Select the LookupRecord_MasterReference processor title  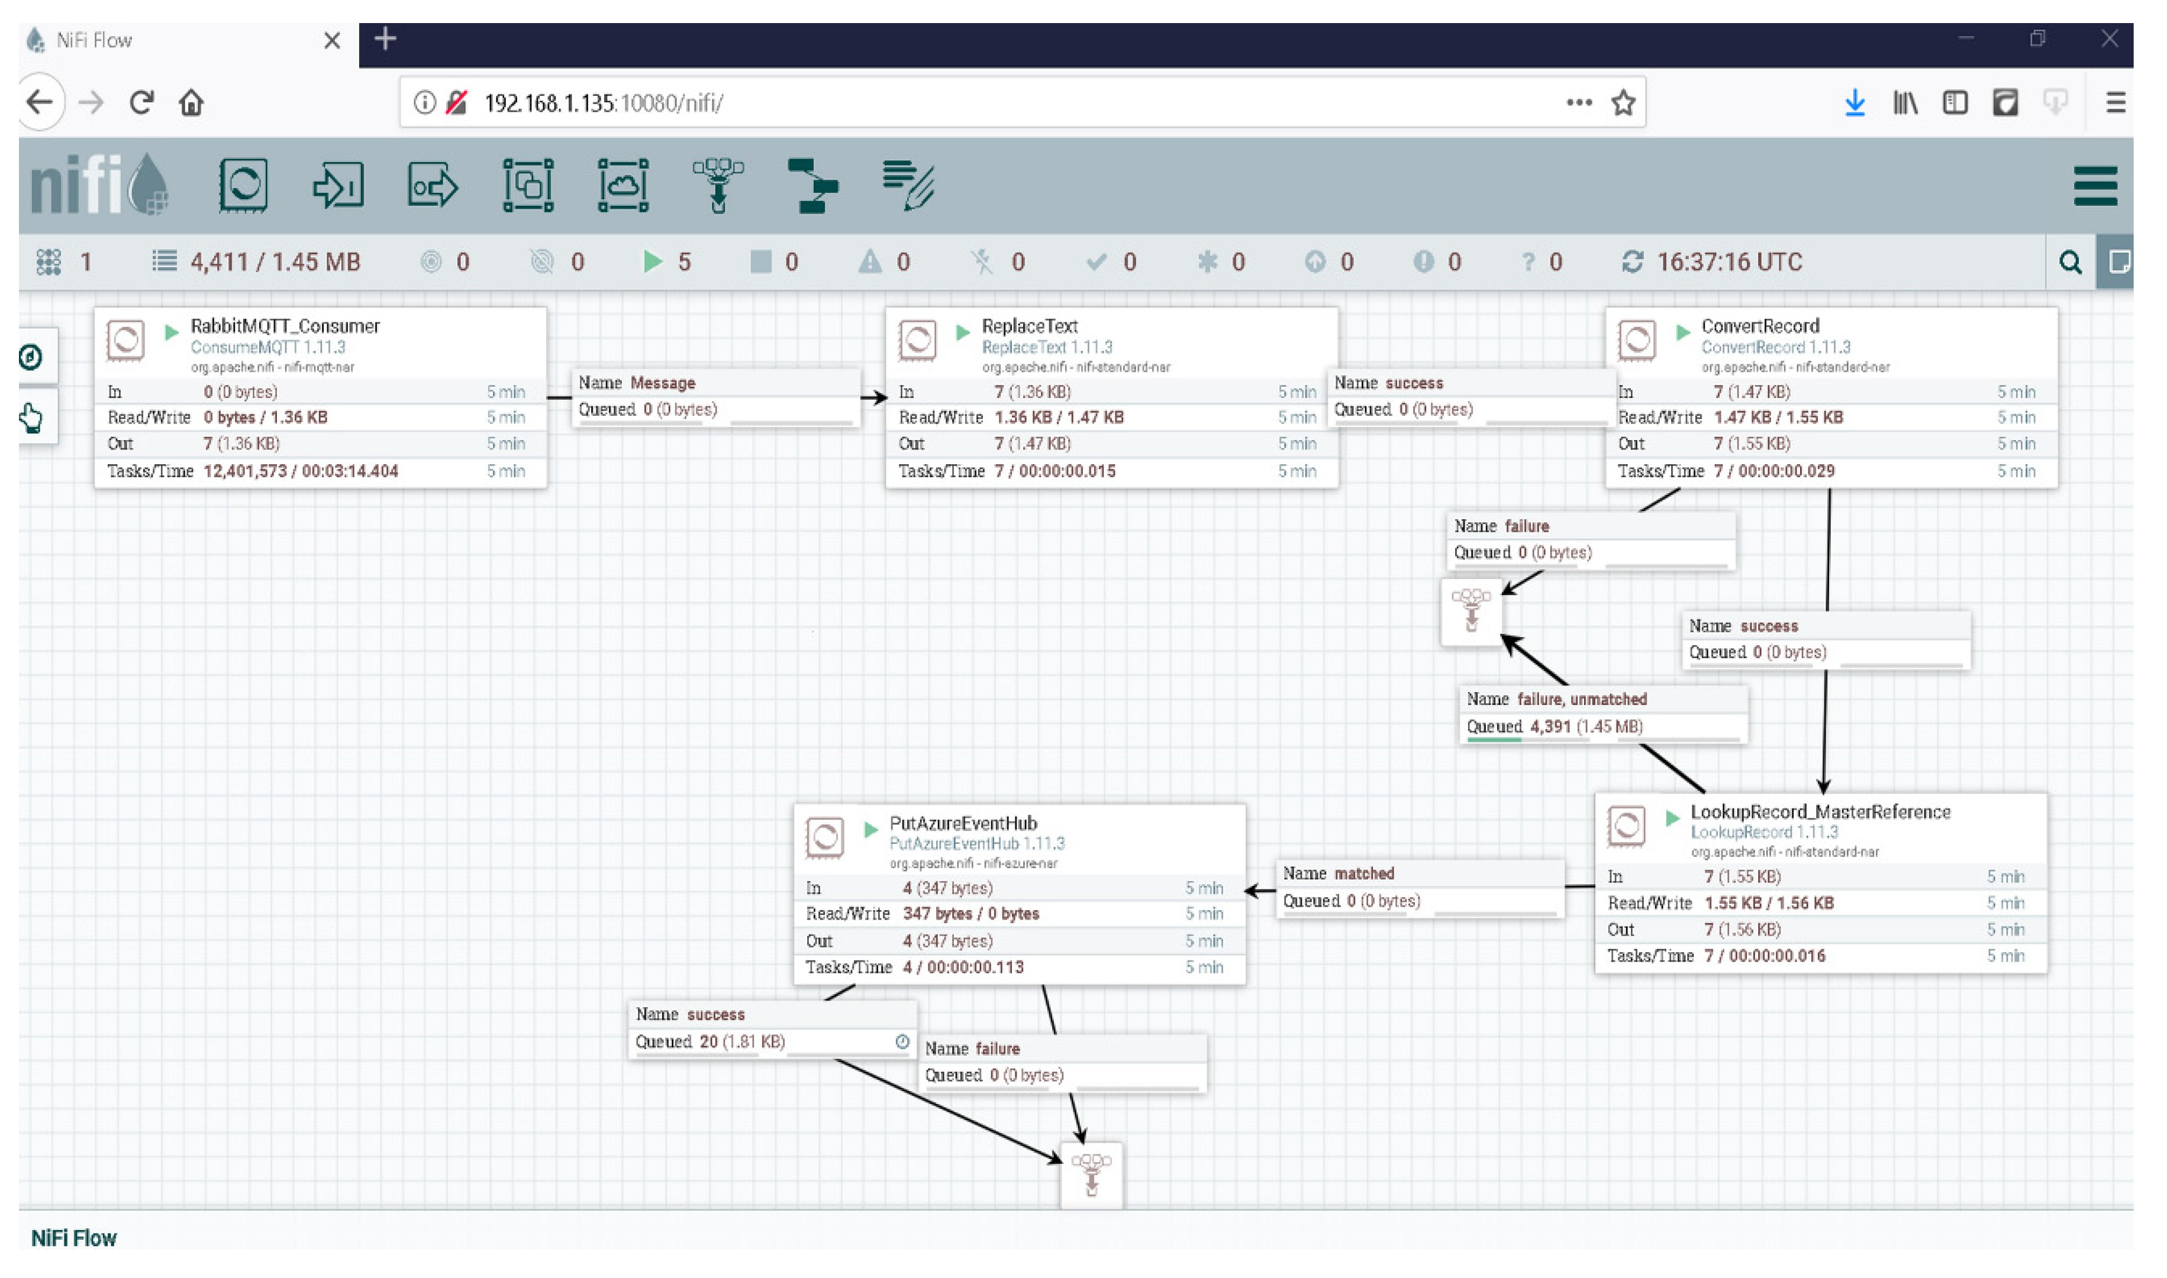(1821, 812)
